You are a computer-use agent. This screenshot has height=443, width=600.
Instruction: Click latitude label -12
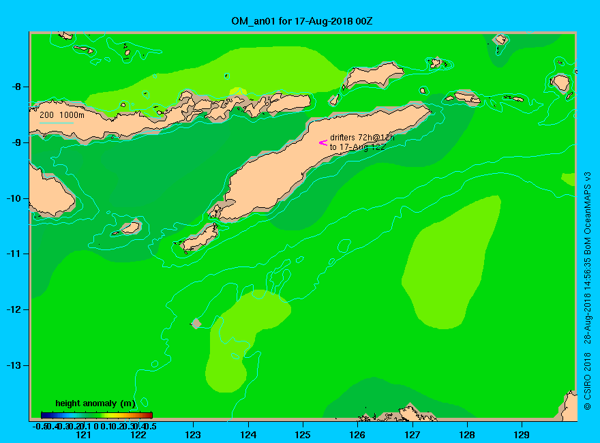14,309
